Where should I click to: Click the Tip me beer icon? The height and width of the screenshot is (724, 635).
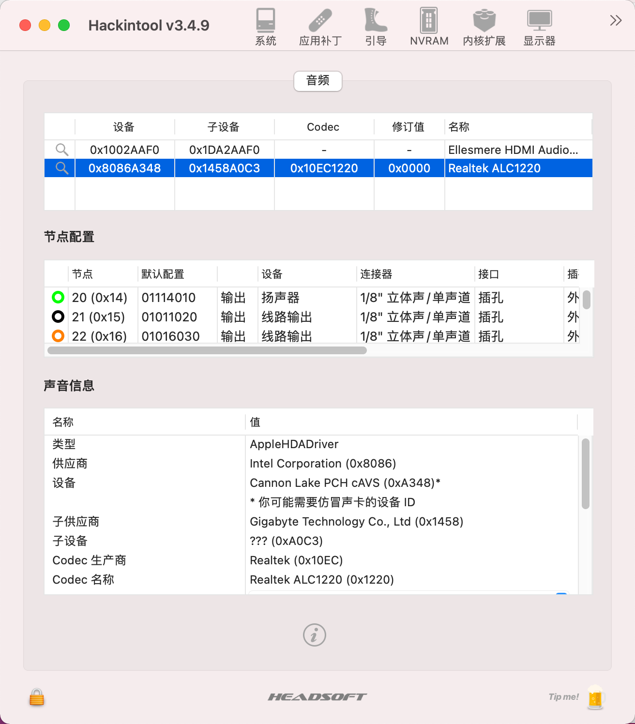coord(595,697)
